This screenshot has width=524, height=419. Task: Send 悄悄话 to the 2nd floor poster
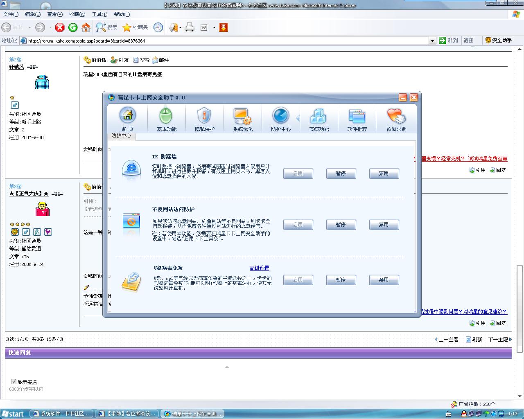[95, 60]
